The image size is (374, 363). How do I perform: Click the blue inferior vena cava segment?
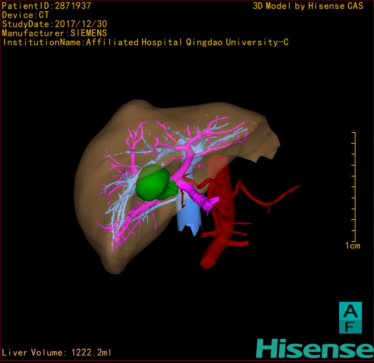pyautogui.click(x=188, y=222)
